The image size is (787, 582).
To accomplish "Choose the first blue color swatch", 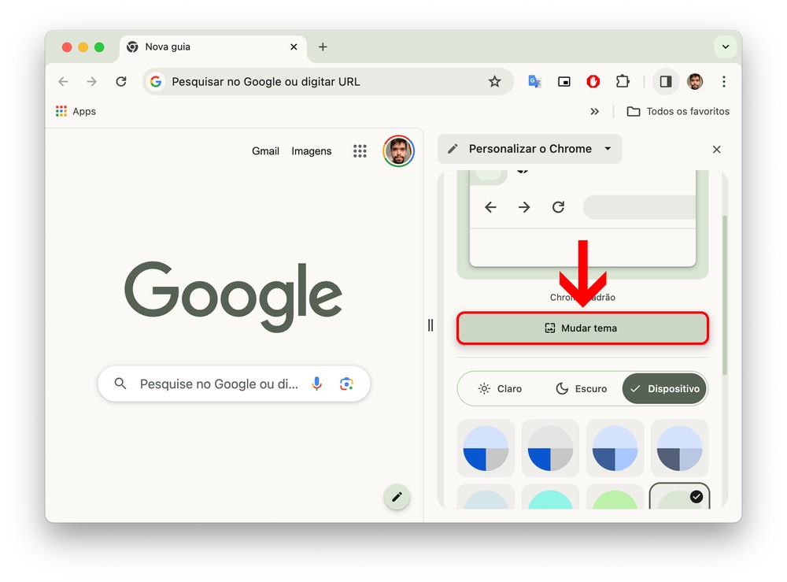I will pos(486,448).
